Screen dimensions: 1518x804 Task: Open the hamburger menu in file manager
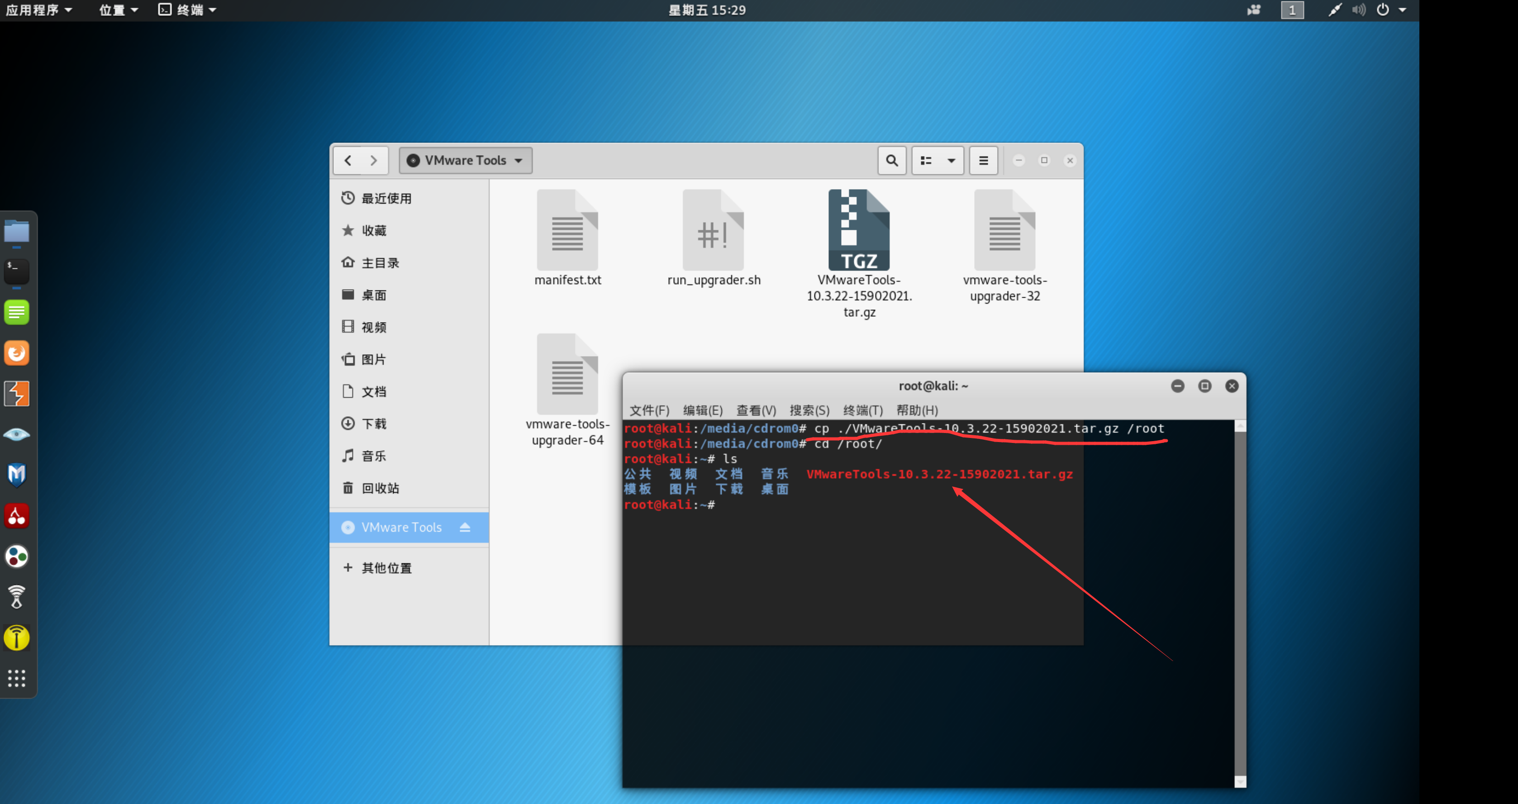pyautogui.click(x=983, y=160)
